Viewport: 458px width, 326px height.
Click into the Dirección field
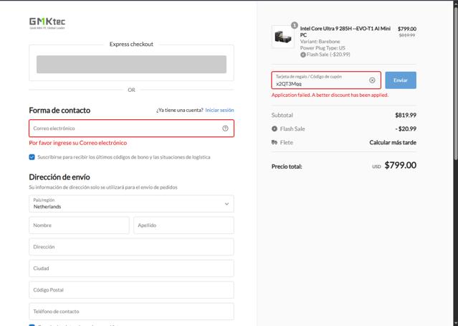[x=131, y=247]
